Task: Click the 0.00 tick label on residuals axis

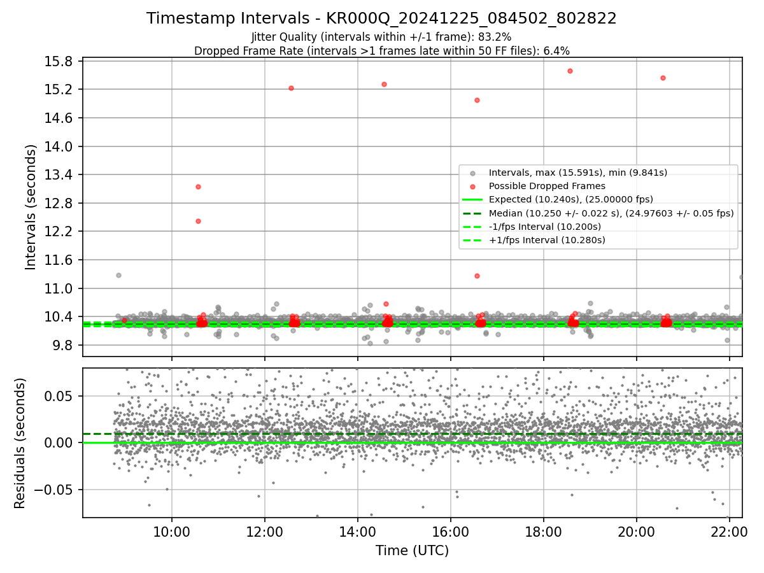Action: pyautogui.click(x=60, y=442)
